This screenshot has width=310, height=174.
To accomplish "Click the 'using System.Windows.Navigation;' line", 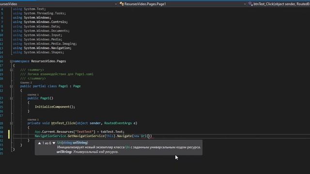I will (42, 48).
